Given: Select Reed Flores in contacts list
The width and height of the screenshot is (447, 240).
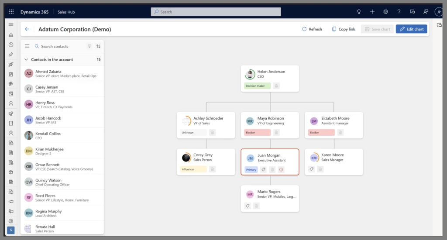Looking at the screenshot, I should click(x=62, y=198).
